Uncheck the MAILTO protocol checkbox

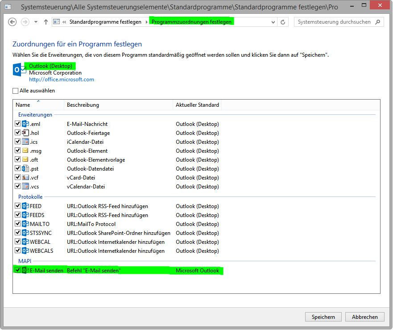[17, 224]
